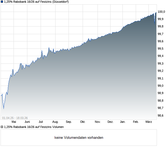The image size is (168, 148).
Task: Select the 'Aug.' month label on the x-axis
Action: pos(55,122)
